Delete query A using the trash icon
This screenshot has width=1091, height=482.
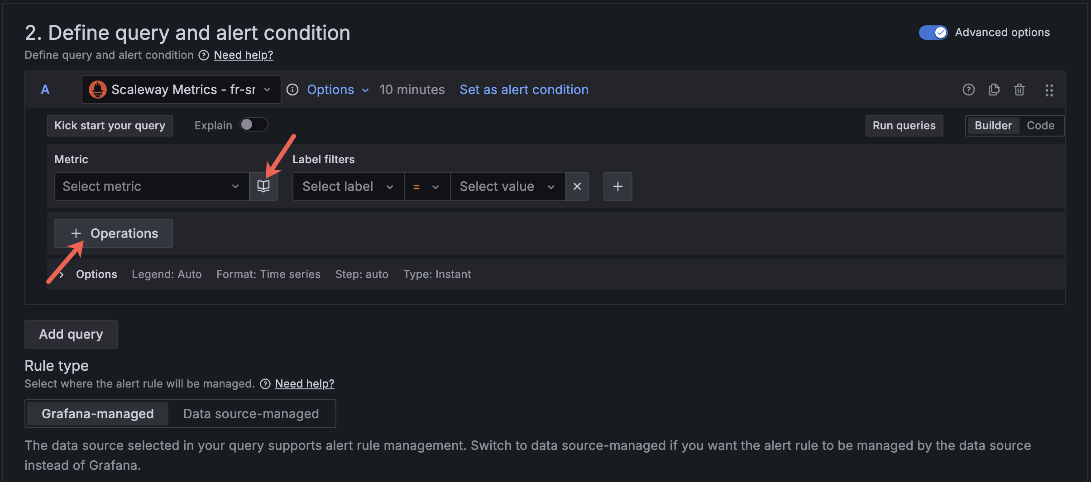click(1019, 90)
